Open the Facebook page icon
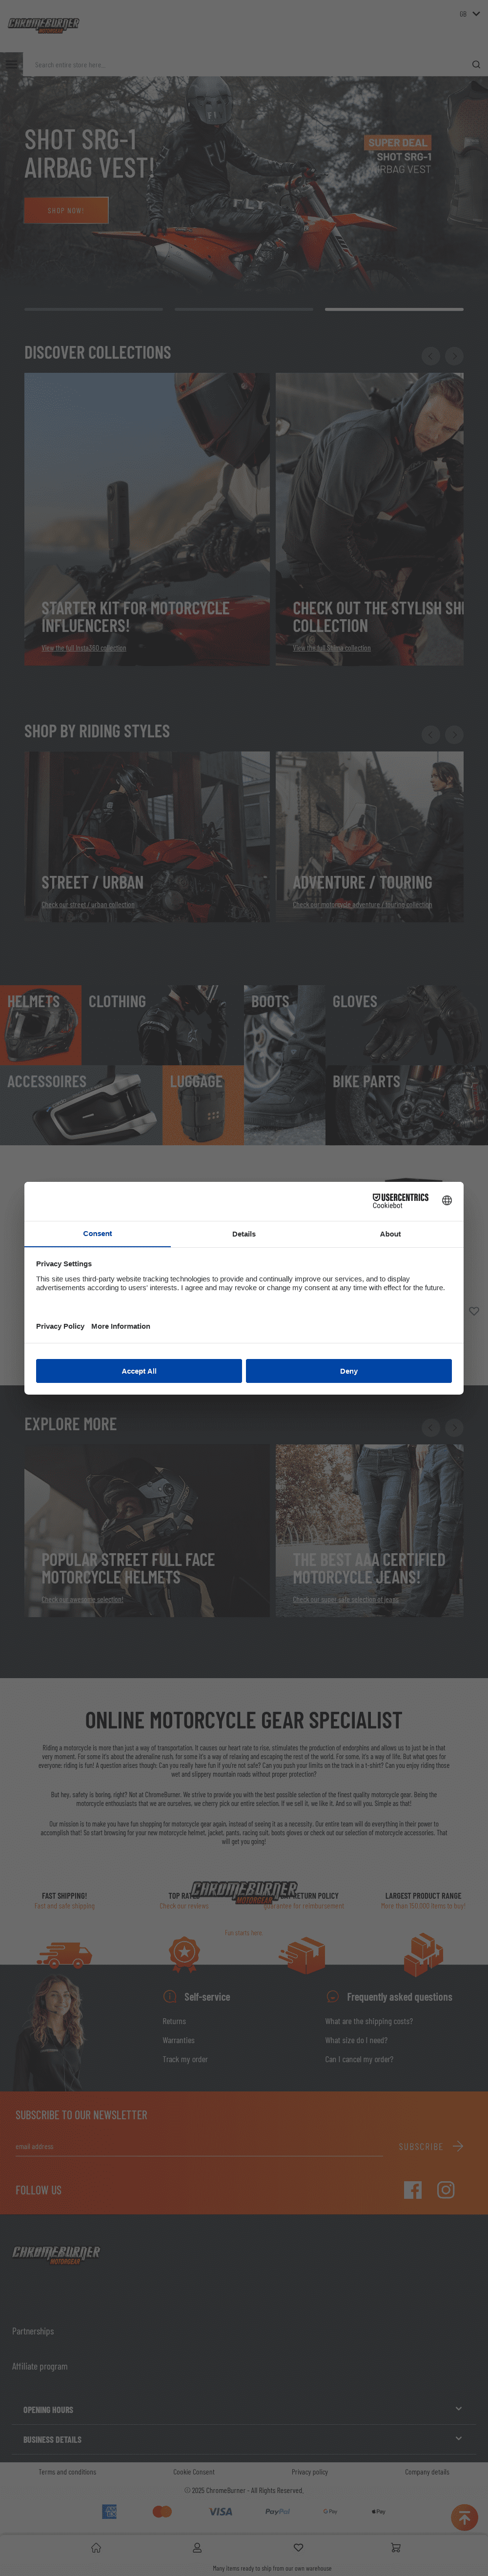This screenshot has width=488, height=2576. point(412,2190)
